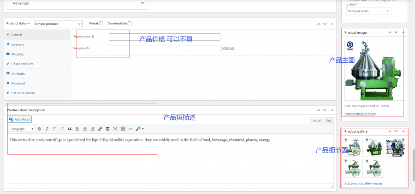Focus the Regular price input field
The height and width of the screenshot is (194, 415).
point(164,37)
